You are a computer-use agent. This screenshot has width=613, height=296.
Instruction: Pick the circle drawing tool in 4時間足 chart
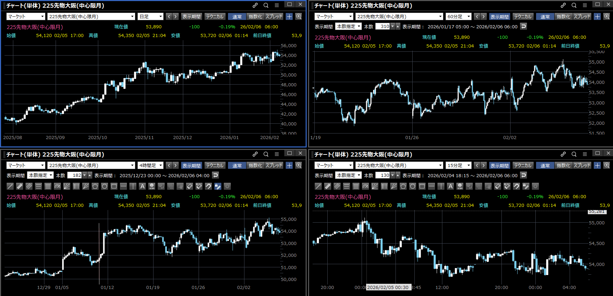(105, 186)
